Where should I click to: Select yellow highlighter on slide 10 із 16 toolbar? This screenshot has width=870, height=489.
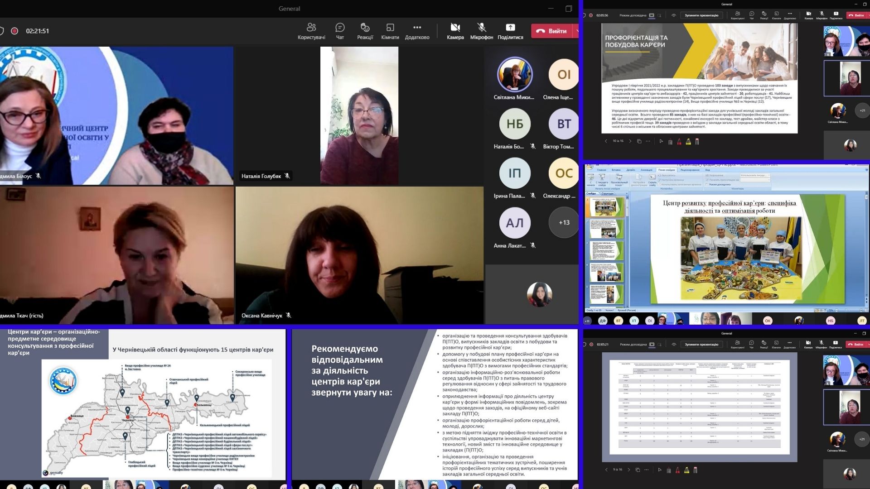tap(688, 142)
